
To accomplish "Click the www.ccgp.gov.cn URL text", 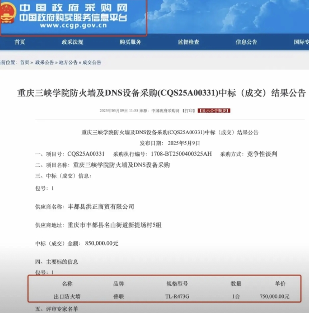I will [x=73, y=25].
